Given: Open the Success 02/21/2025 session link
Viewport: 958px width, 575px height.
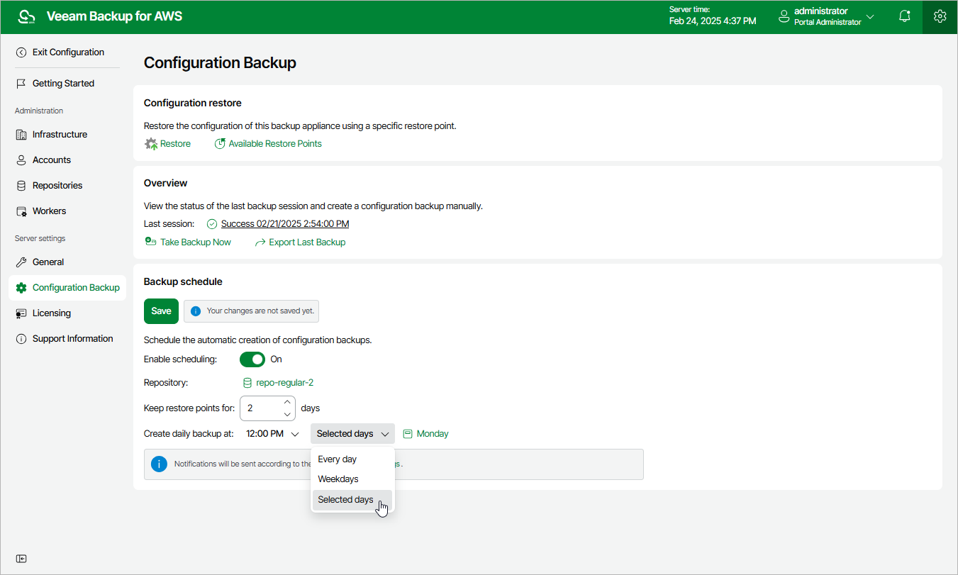Looking at the screenshot, I should [285, 224].
